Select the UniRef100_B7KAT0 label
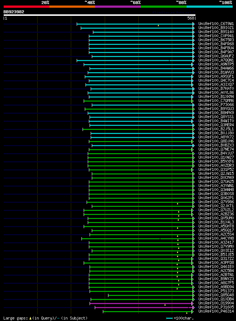 216,89
